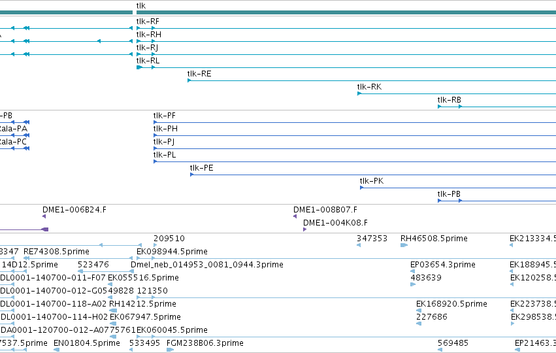Viewport: 556px width, 353px height.
Task: Click the EK067947.5prime EST label
Action: tap(146, 318)
